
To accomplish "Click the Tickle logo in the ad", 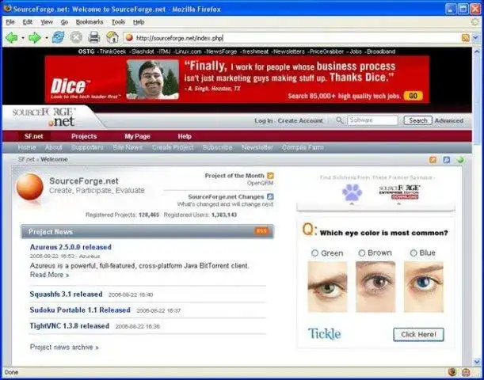I will point(325,334).
